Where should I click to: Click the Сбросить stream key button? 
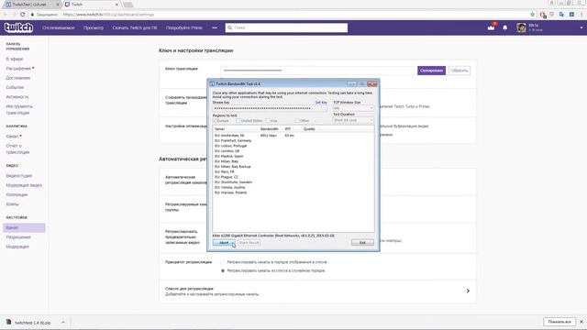pyautogui.click(x=460, y=71)
